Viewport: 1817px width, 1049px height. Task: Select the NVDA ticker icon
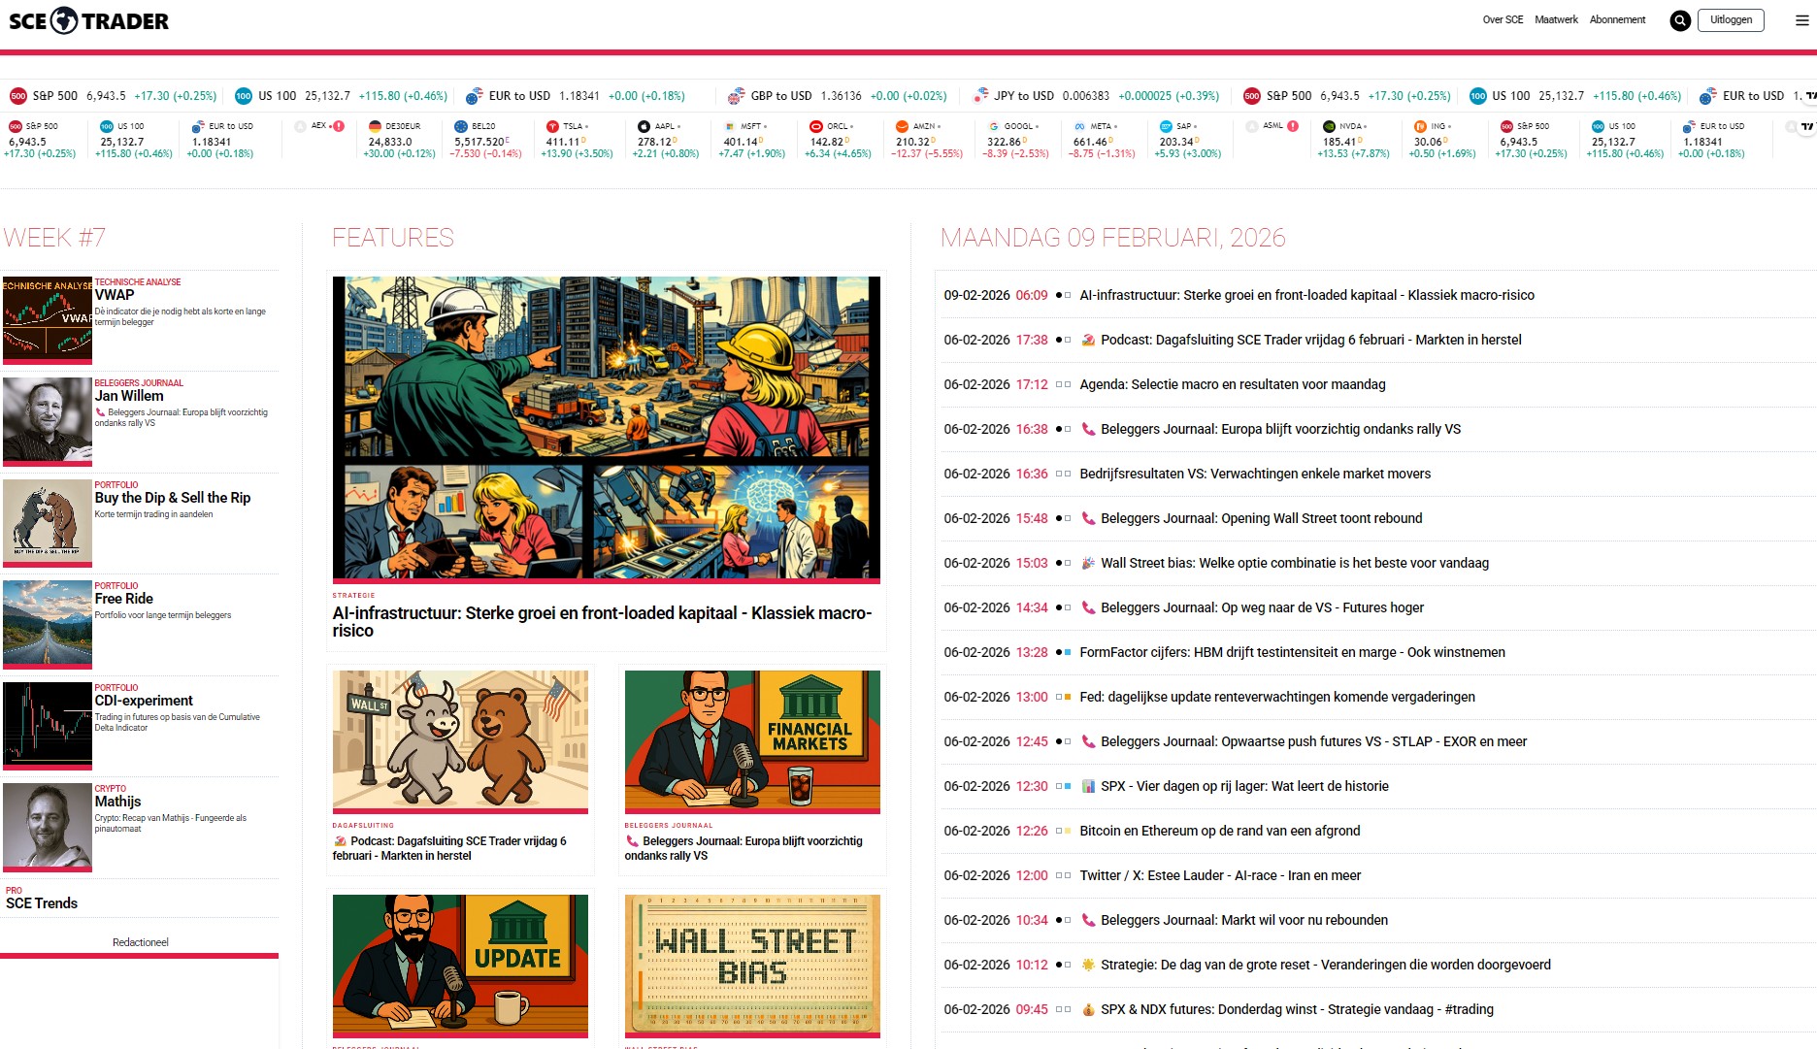1329,126
